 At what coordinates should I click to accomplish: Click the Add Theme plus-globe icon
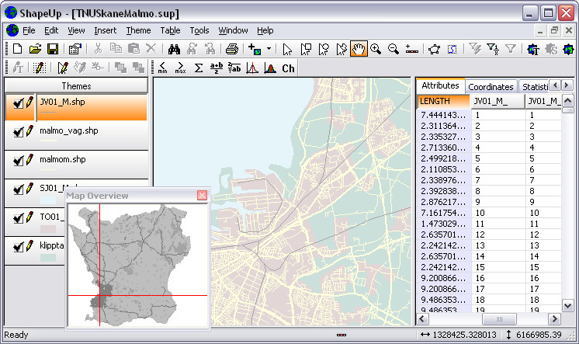click(255, 49)
